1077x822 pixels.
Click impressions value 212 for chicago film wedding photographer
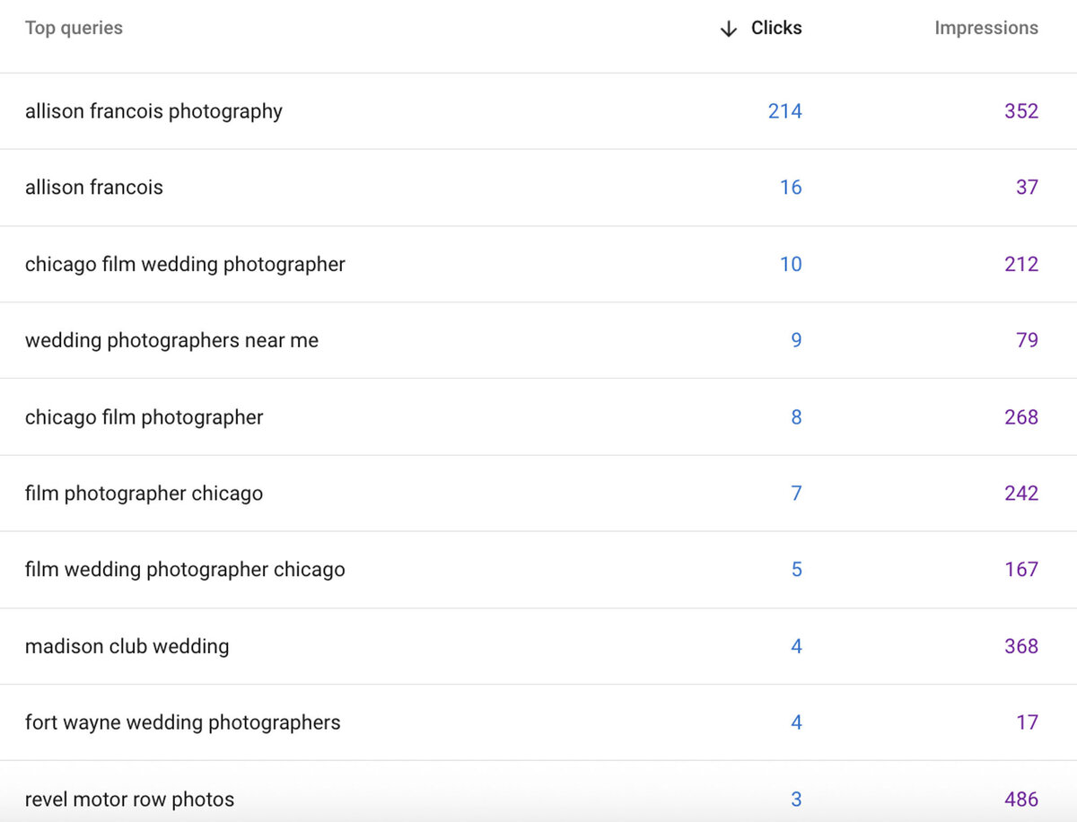click(x=1023, y=264)
